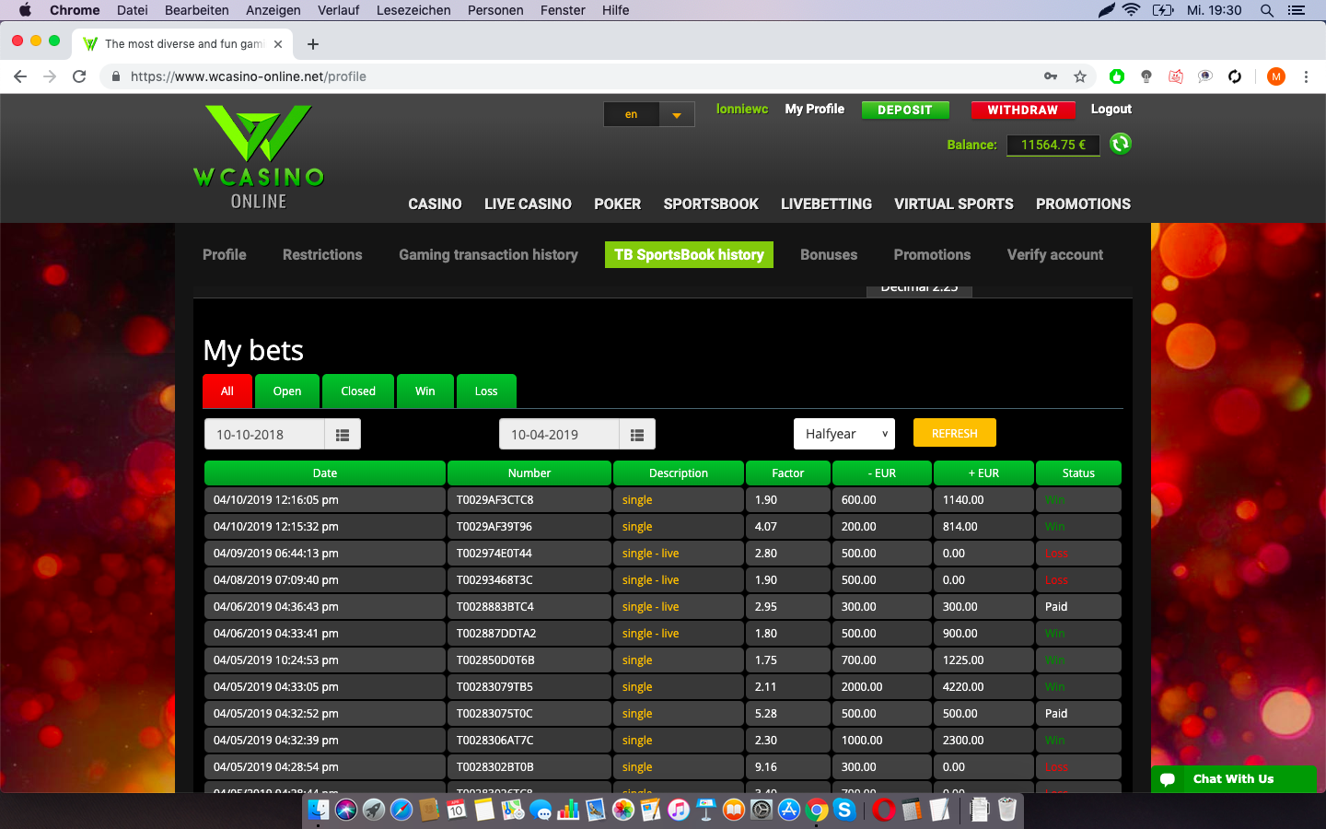Open the Verlauf menu in menu bar
1326x829 pixels.
[338, 10]
